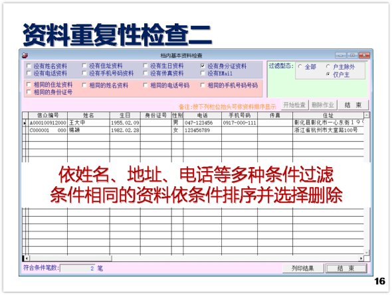Minimize the 档内基本资料检查 window
This screenshot has height=295, width=392.
[341, 55]
